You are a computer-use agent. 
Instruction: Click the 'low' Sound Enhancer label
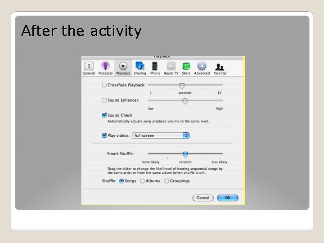point(151,108)
